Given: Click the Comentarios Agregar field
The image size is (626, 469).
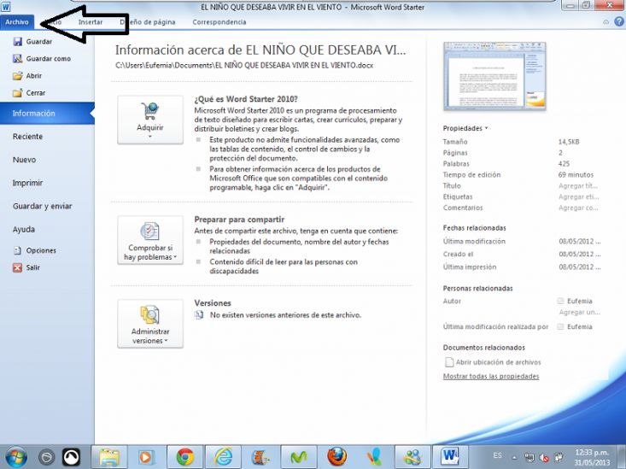Looking at the screenshot, I should coord(578,208).
